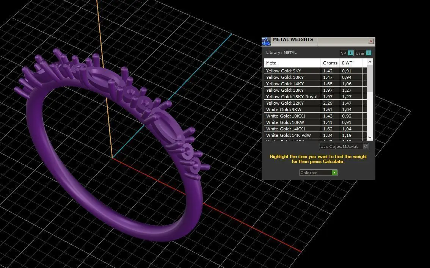Click the scroll up arrow of metal list
This screenshot has width=430, height=268.
[x=370, y=62]
